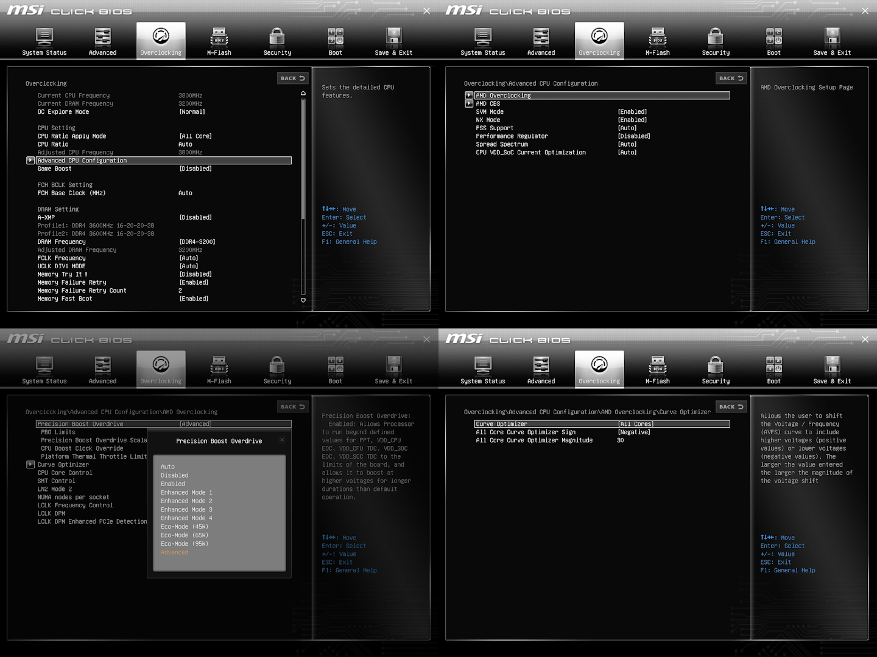Close the Precision Boost Overdrive popup

pos(282,440)
